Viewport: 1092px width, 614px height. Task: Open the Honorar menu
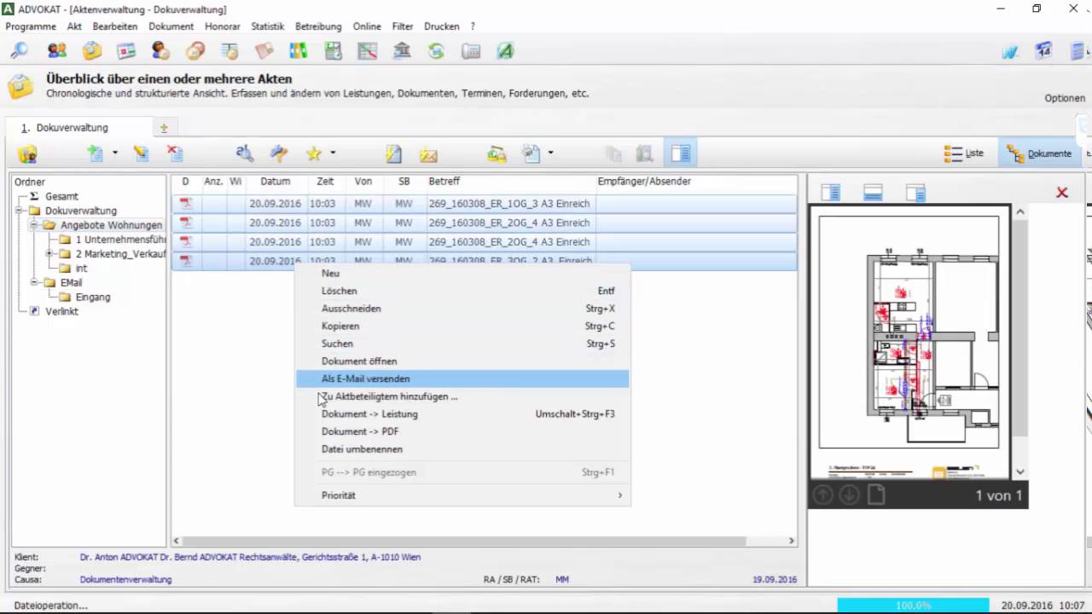point(223,26)
